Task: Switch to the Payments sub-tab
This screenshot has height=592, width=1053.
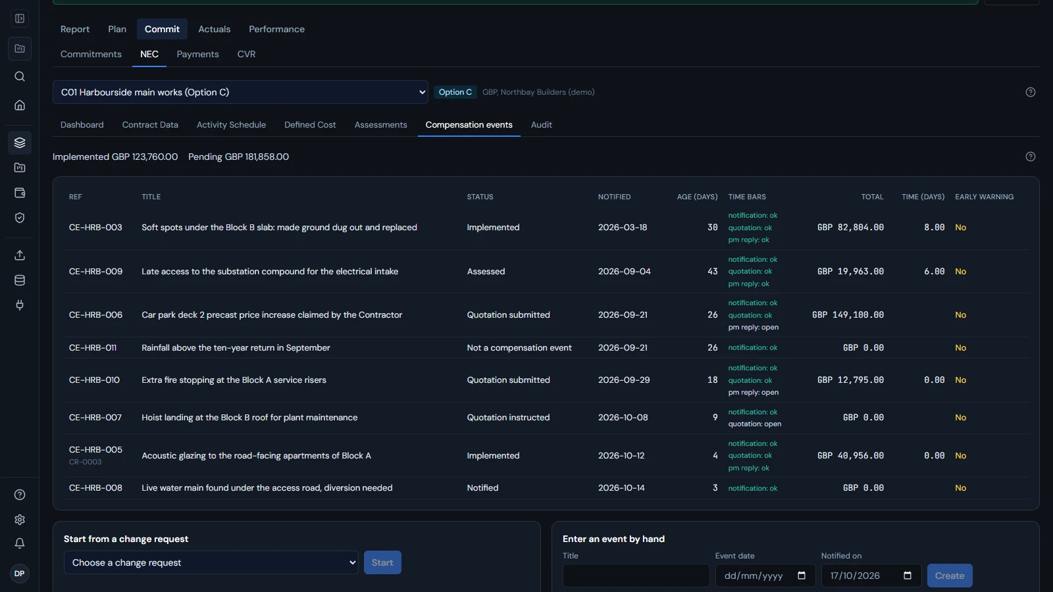Action: pos(197,54)
